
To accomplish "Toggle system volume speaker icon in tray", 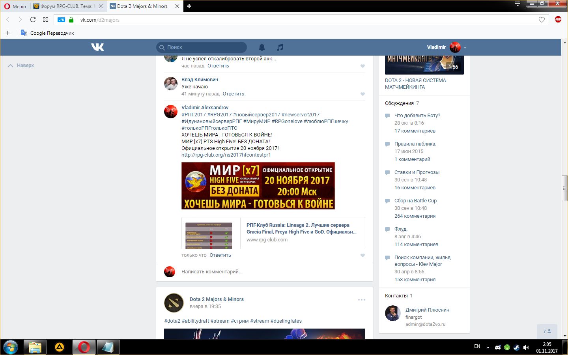I will tap(526, 348).
